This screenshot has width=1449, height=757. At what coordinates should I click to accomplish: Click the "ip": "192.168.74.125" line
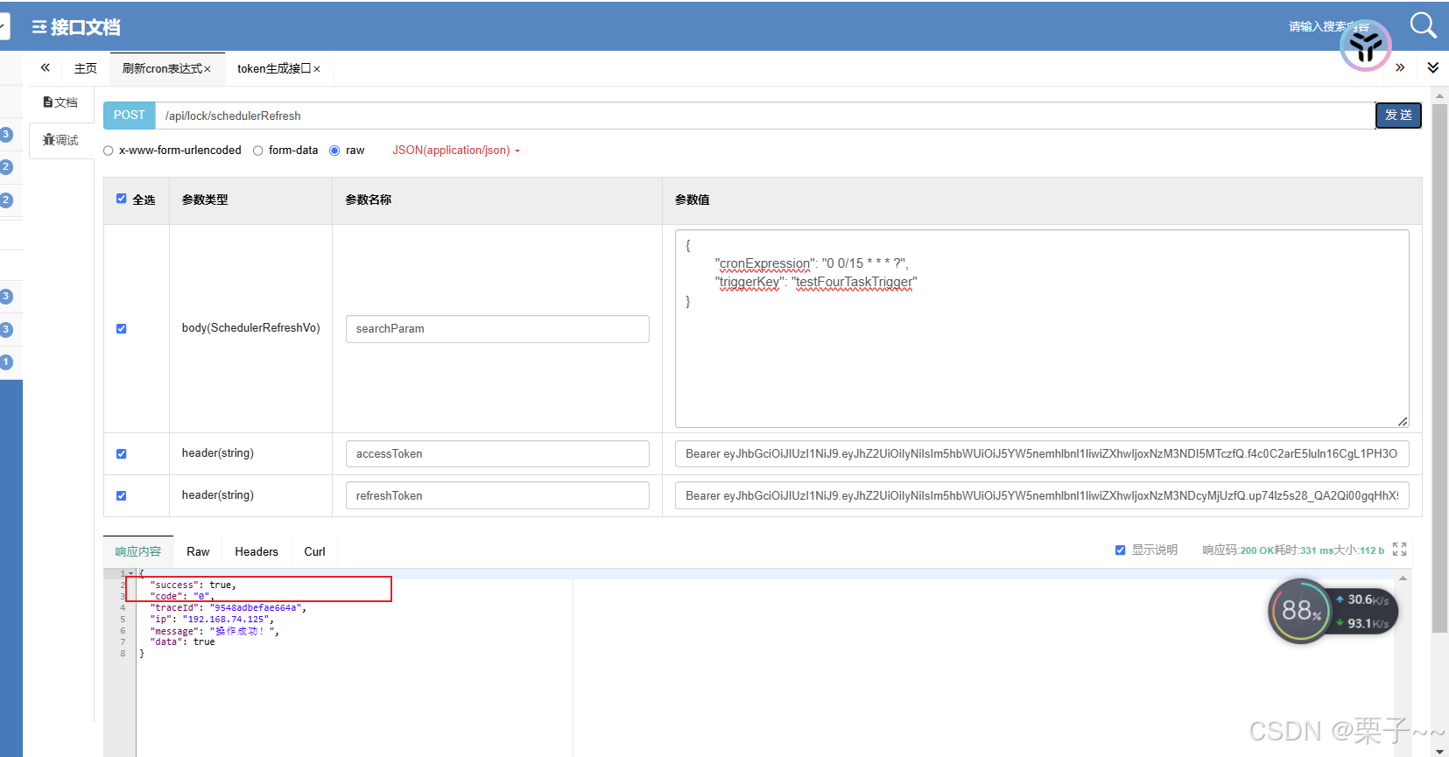(x=211, y=619)
